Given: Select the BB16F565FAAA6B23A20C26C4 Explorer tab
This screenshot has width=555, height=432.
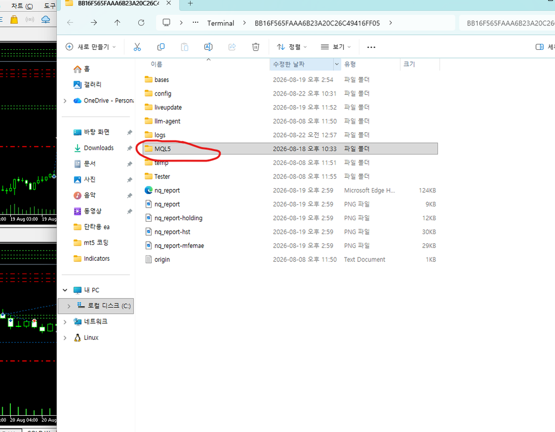Looking at the screenshot, I should pyautogui.click(x=118, y=3).
